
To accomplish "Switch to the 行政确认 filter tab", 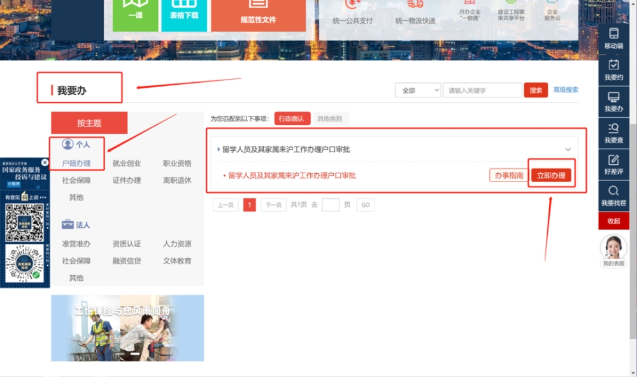I will [x=292, y=118].
